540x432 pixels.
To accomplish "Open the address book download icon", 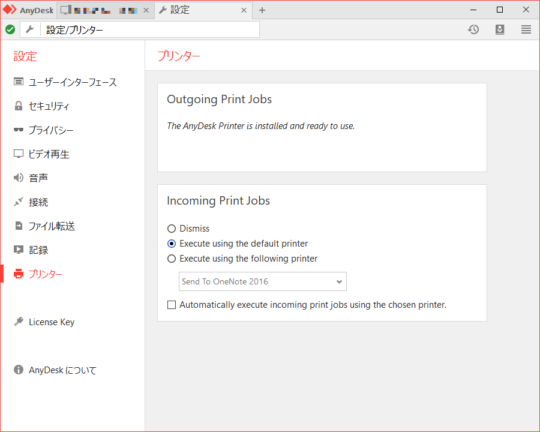I will (500, 29).
